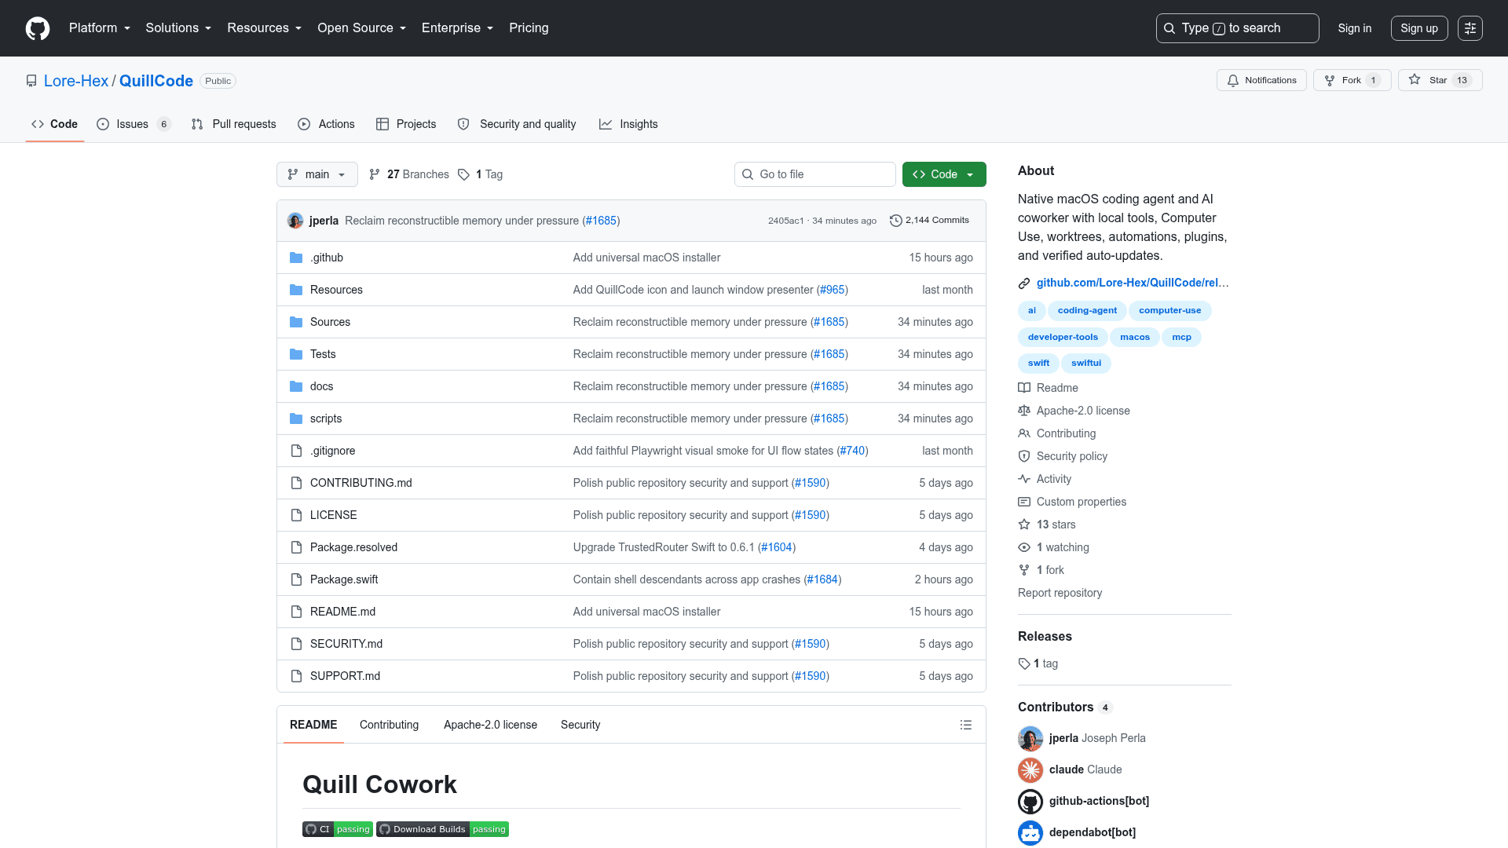The width and height of the screenshot is (1508, 848).
Task: Open the Sources folder icon
Action: [296, 322]
